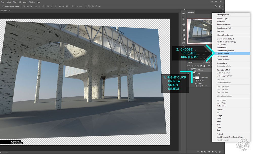The image size is (253, 154).
Task: Hide the test 2 copy layer
Action: tap(188, 70)
